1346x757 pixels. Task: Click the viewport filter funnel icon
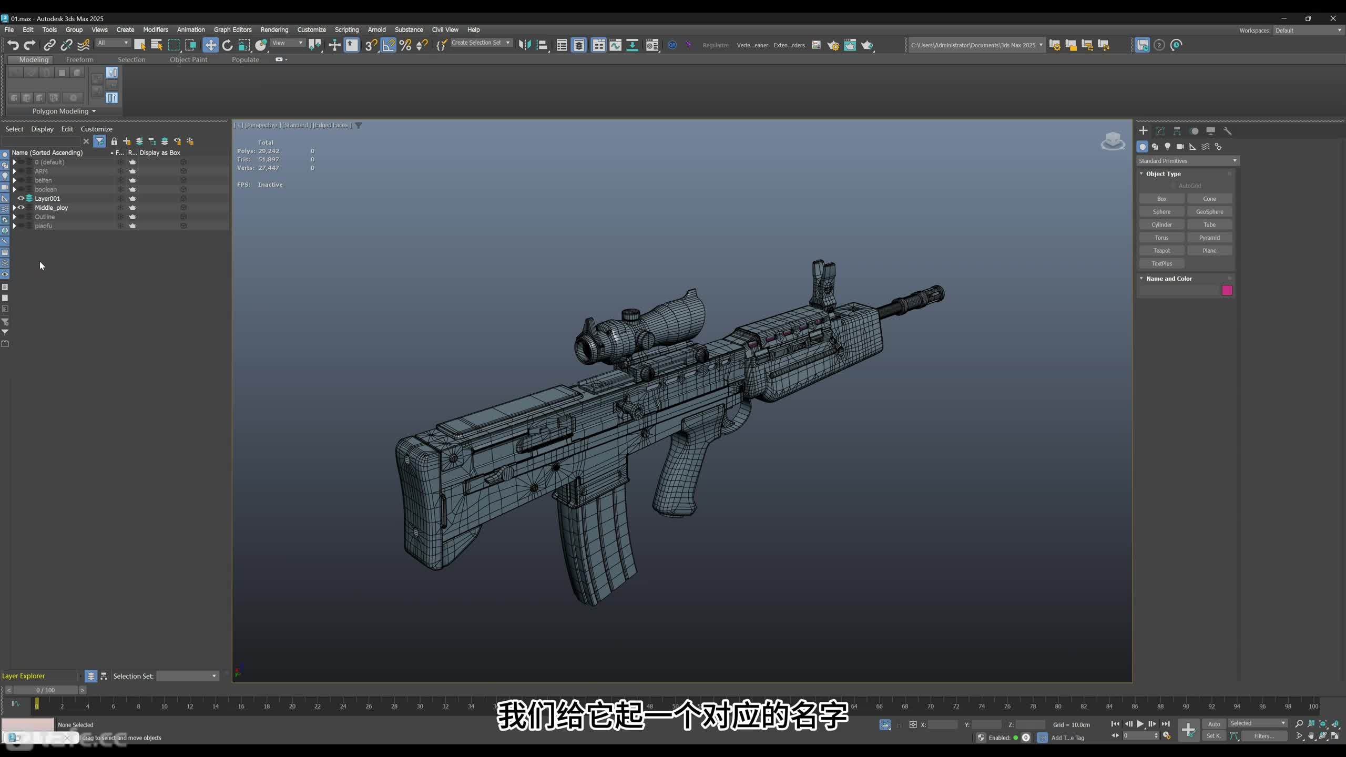(x=359, y=125)
